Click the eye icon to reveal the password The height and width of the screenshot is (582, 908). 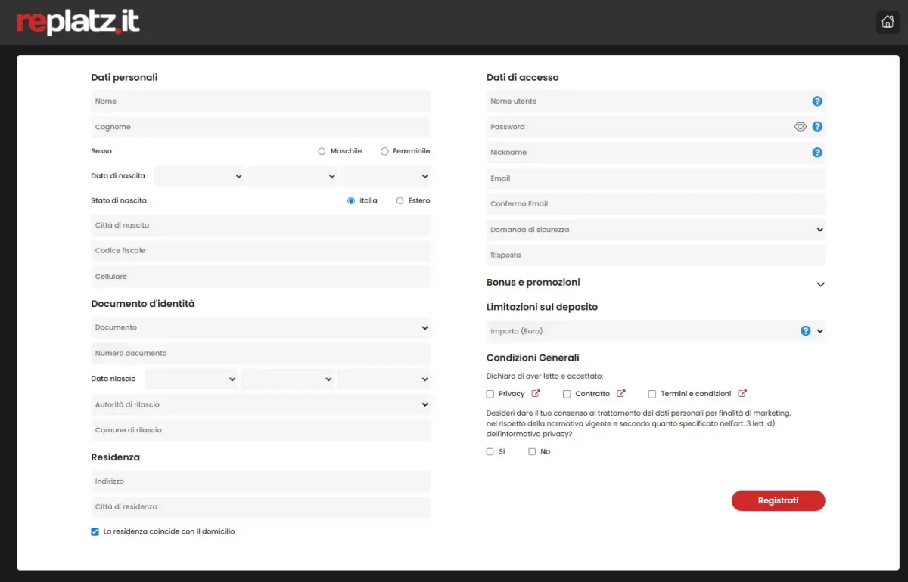pyautogui.click(x=801, y=126)
